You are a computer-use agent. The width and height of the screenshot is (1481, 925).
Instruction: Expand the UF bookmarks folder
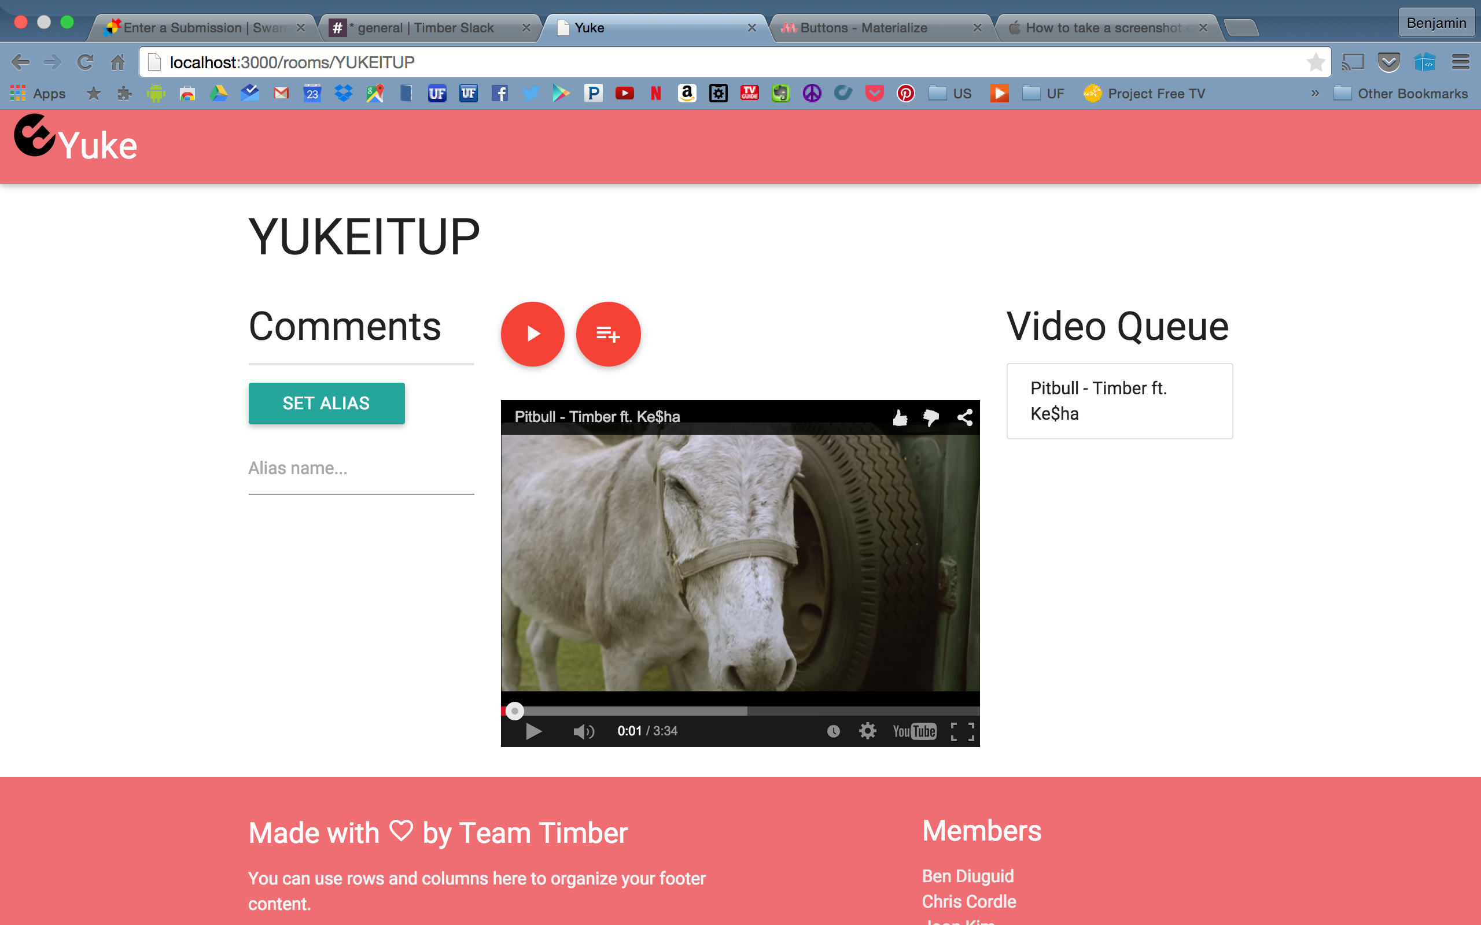[x=1044, y=93]
